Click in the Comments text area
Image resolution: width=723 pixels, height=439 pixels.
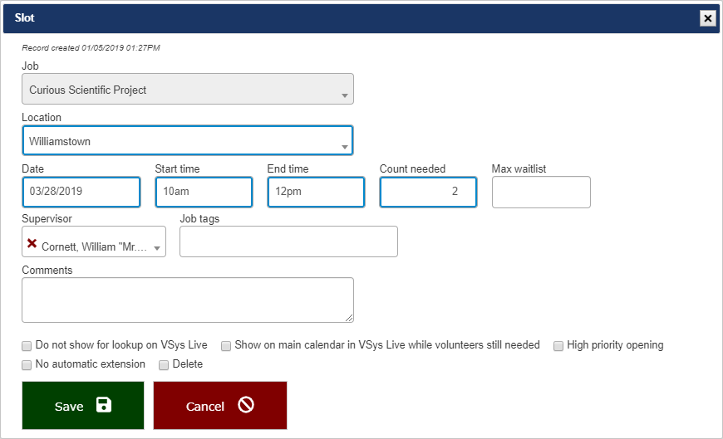click(x=187, y=300)
